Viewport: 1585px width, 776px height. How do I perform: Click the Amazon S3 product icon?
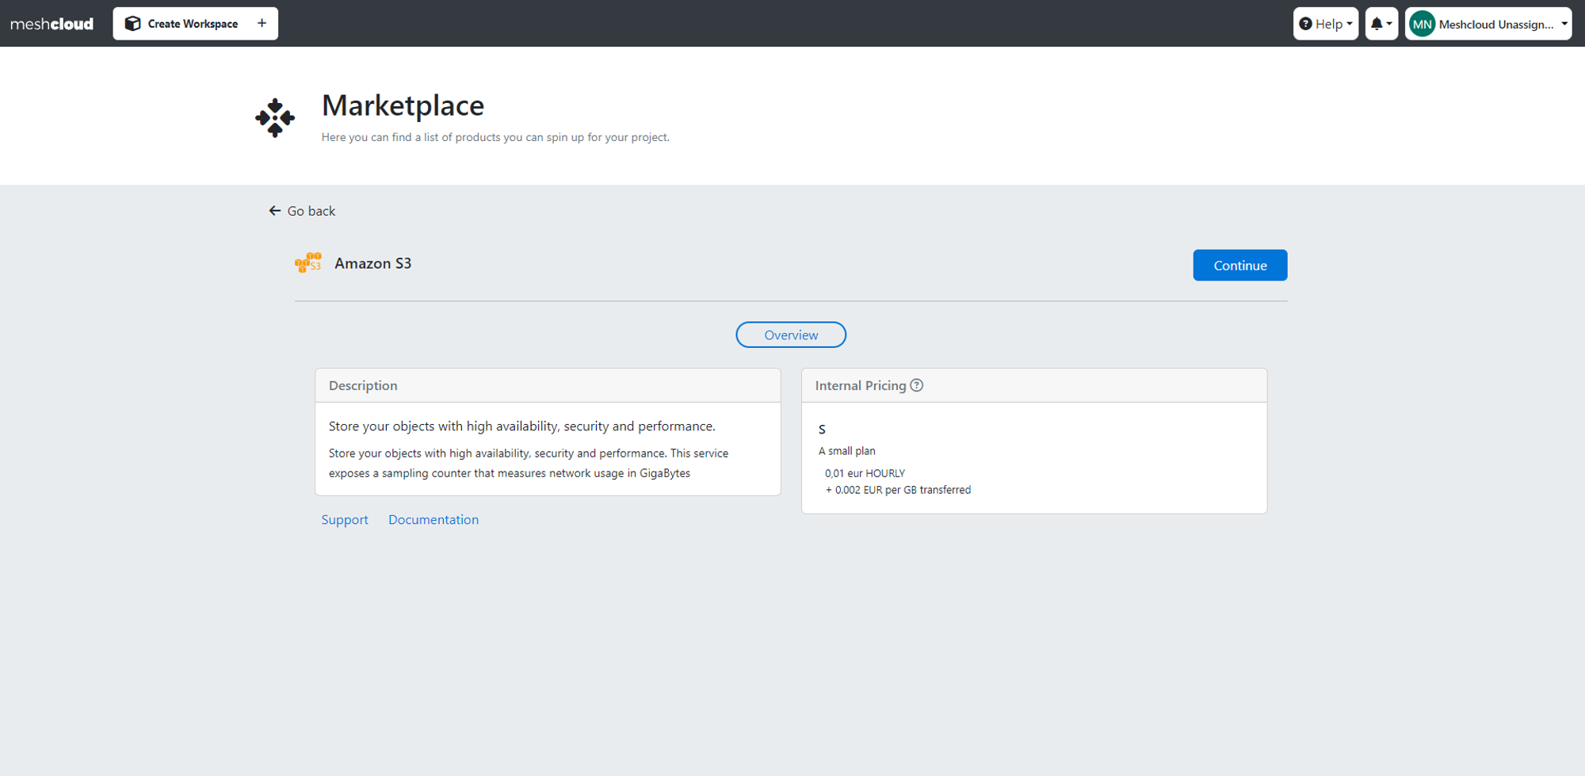click(x=308, y=263)
